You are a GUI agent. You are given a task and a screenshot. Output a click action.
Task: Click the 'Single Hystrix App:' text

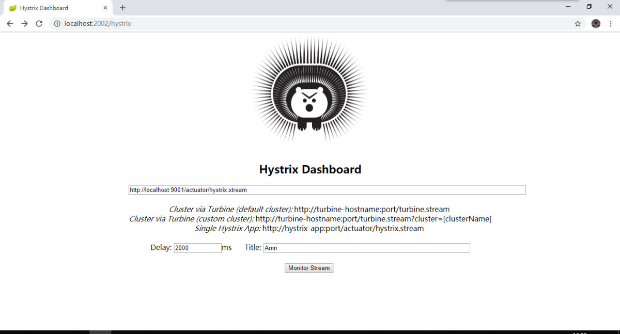[x=228, y=228]
